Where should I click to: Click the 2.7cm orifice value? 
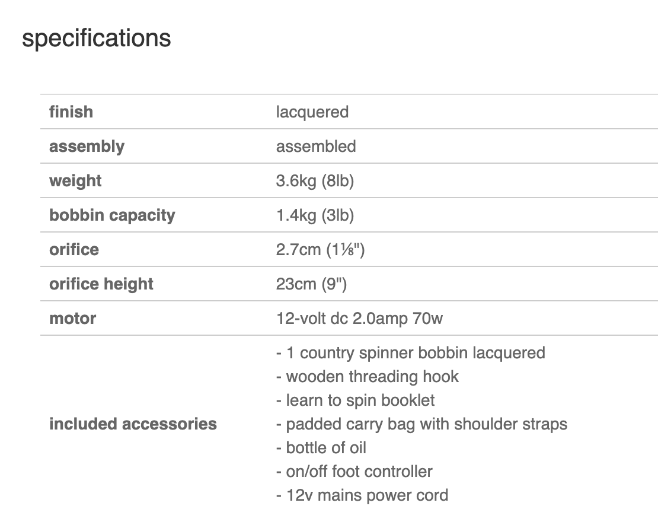pyautogui.click(x=320, y=249)
